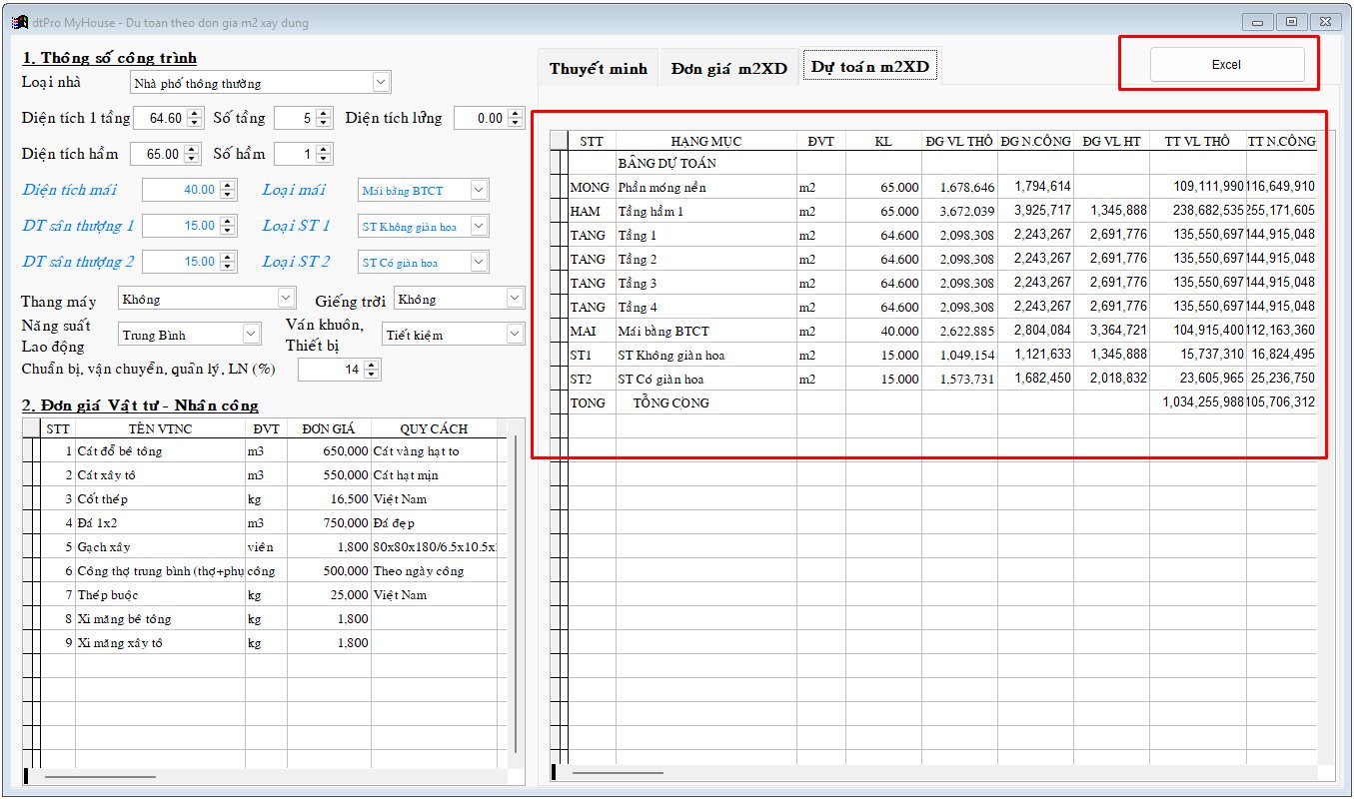Select the Dự toán m2XD tab
Viewport: 1354px width, 801px height.
869,68
